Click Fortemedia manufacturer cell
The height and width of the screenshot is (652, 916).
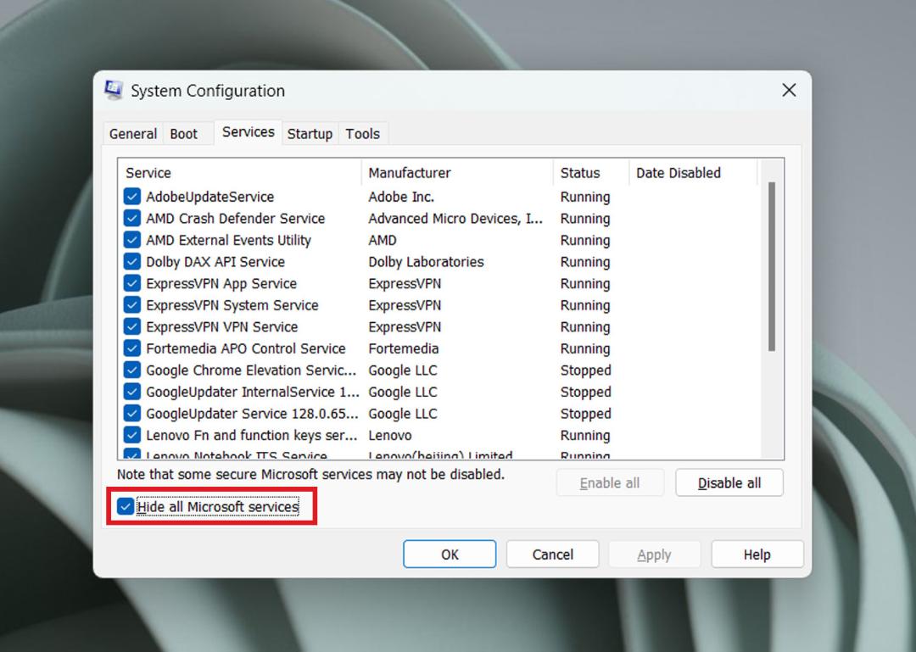coord(404,348)
